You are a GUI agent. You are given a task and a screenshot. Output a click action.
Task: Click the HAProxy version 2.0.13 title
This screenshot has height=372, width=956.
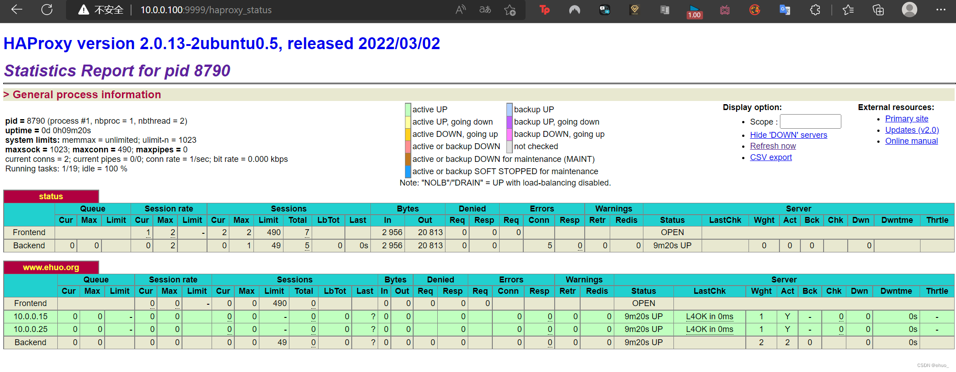(222, 44)
